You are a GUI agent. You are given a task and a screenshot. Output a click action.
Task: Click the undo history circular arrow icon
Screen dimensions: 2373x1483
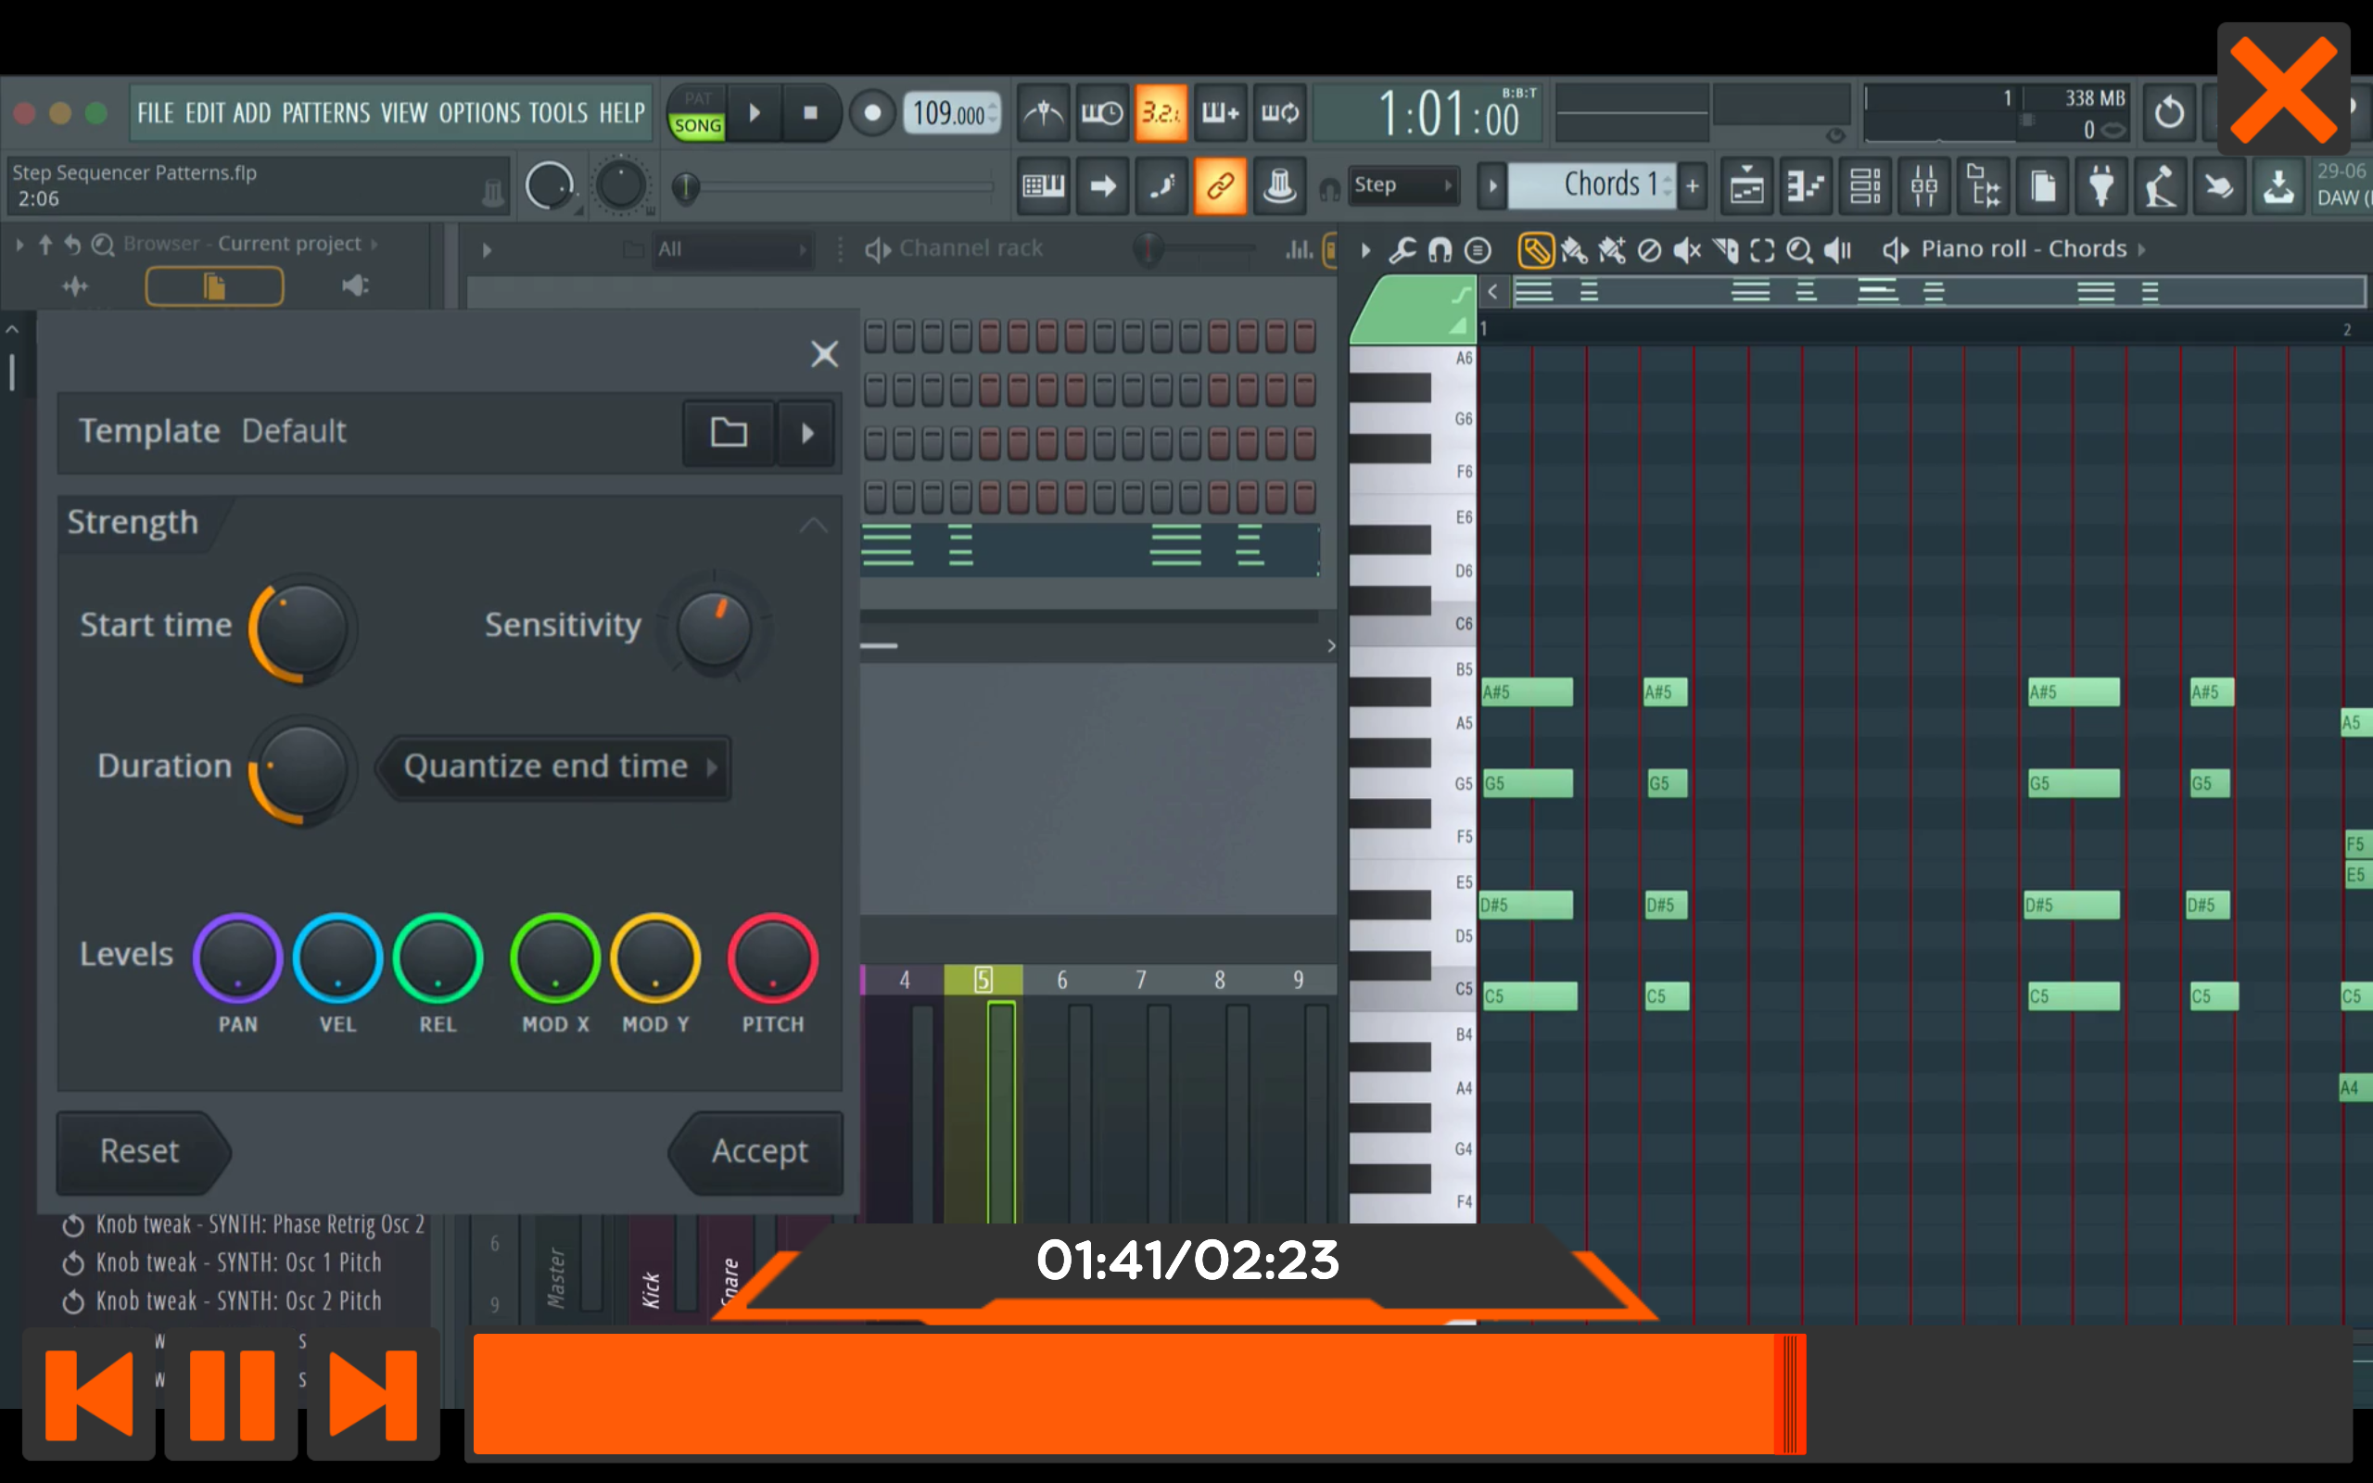[2168, 113]
